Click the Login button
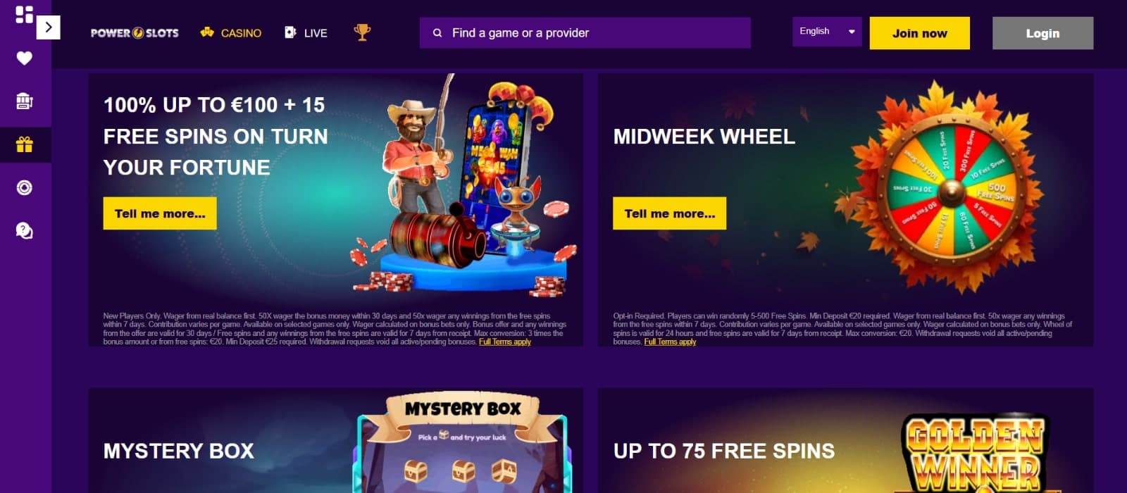1127x493 pixels. click(1042, 33)
